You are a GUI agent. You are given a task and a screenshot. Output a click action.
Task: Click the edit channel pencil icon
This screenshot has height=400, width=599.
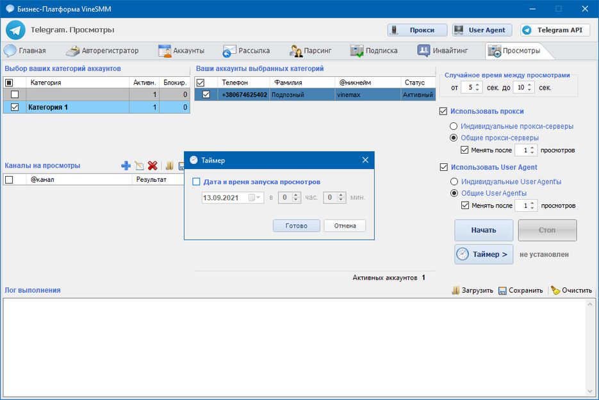(x=140, y=166)
